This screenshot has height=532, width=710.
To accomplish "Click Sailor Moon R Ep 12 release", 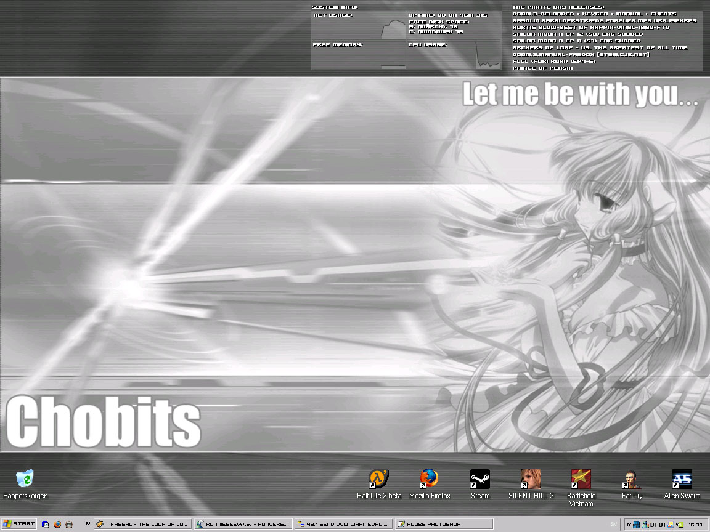I will tap(577, 34).
